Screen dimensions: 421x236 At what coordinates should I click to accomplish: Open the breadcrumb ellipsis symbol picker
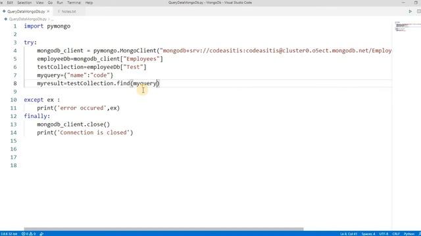click(x=52, y=19)
